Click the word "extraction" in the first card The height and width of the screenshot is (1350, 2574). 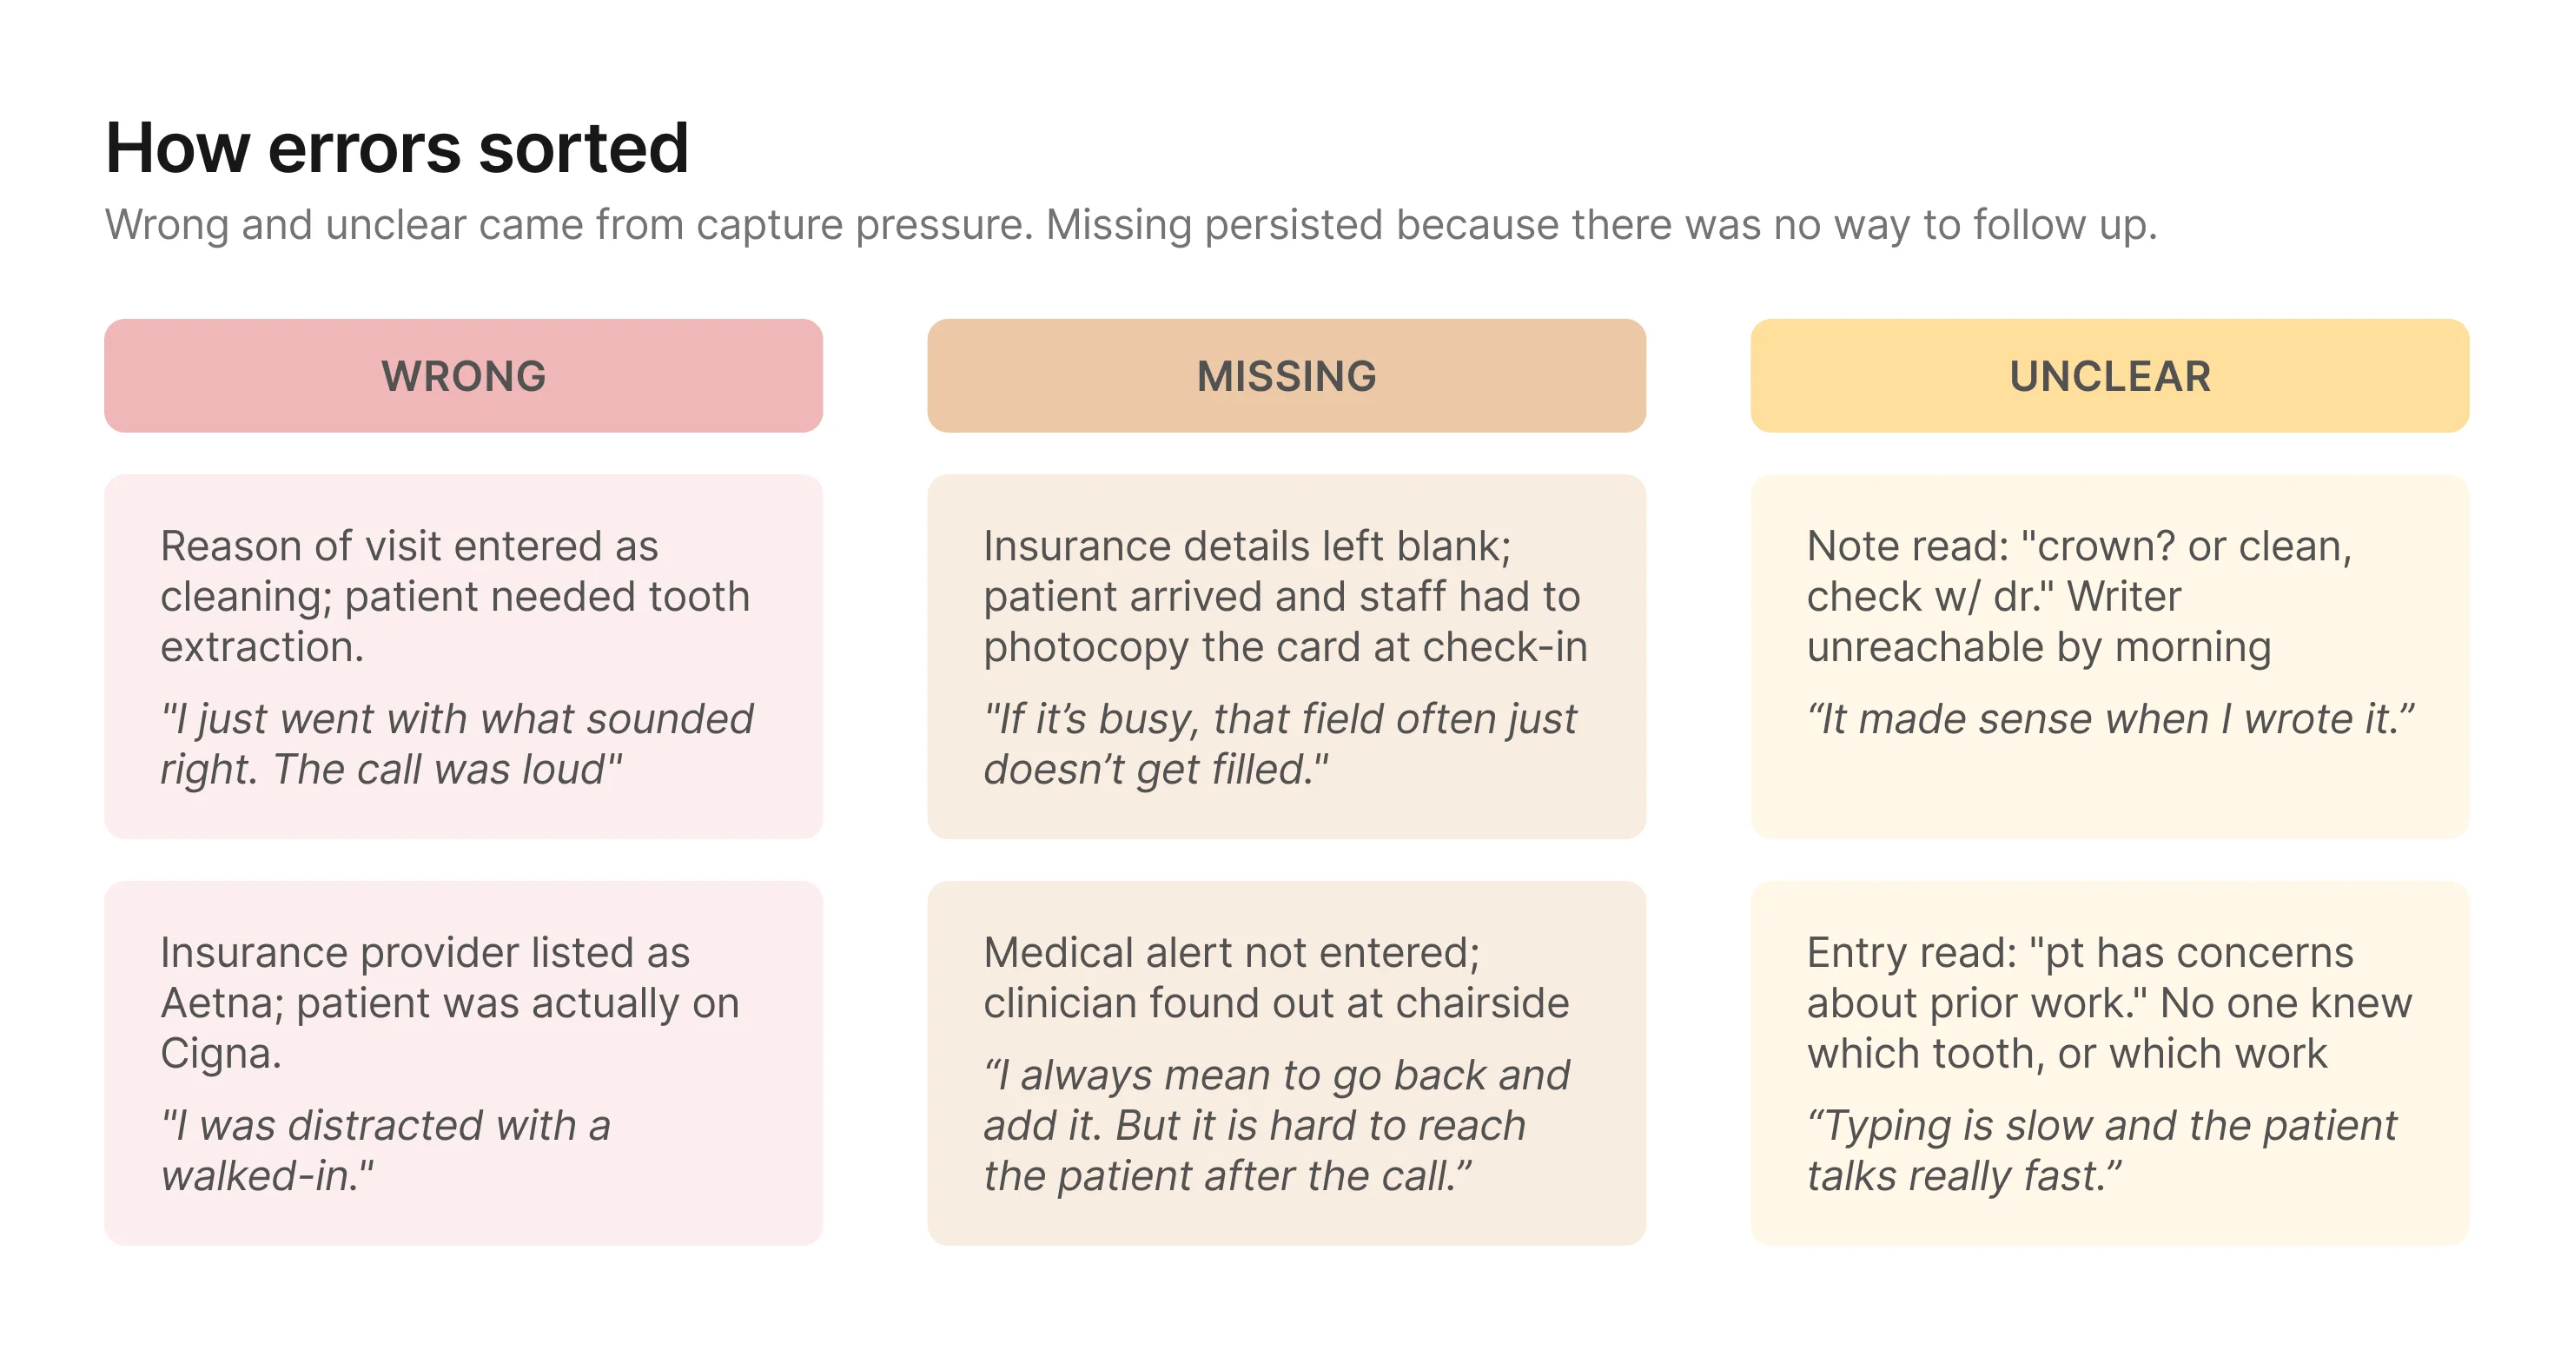(260, 646)
